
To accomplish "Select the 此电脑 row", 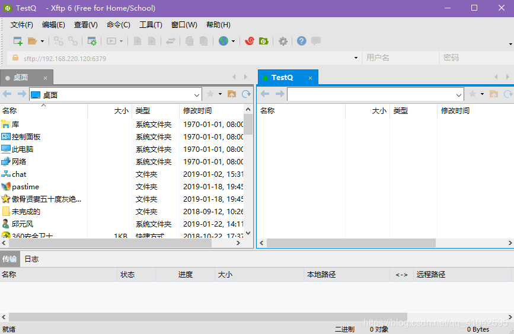I will [x=122, y=149].
